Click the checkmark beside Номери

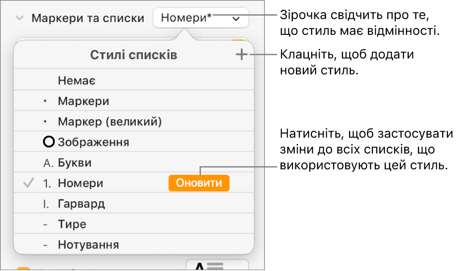point(28,183)
